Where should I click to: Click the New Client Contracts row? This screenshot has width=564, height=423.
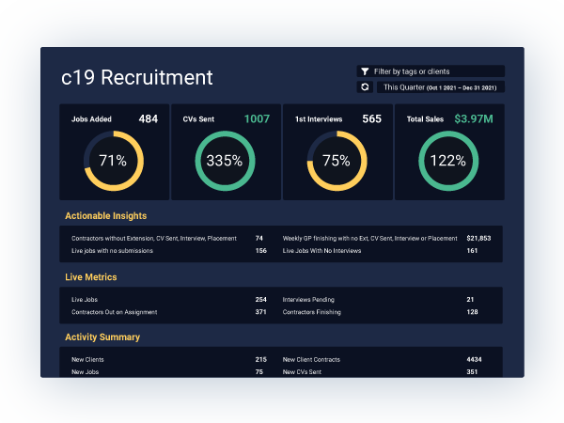[311, 360]
